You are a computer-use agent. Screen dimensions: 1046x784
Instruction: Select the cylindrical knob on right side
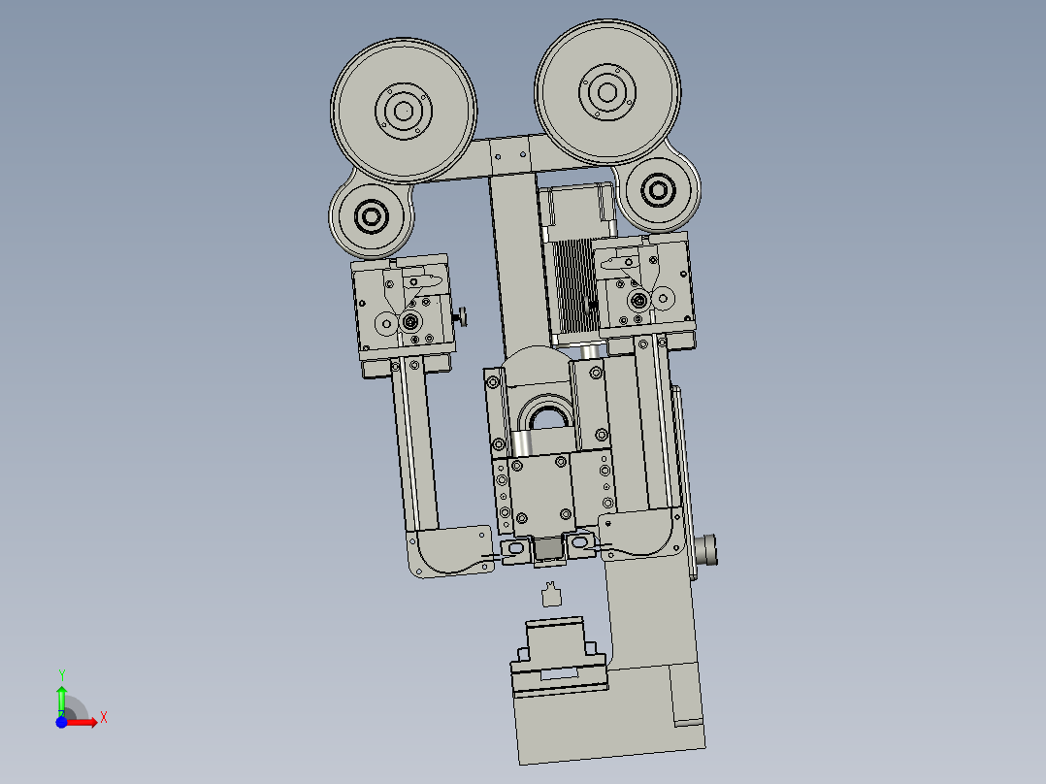click(705, 550)
